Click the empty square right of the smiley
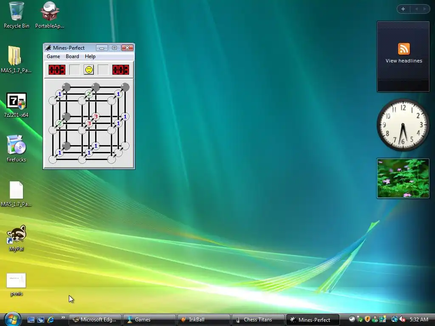The image size is (435, 326). pos(103,70)
